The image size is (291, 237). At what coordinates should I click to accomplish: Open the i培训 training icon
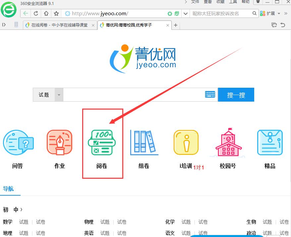point(186,143)
